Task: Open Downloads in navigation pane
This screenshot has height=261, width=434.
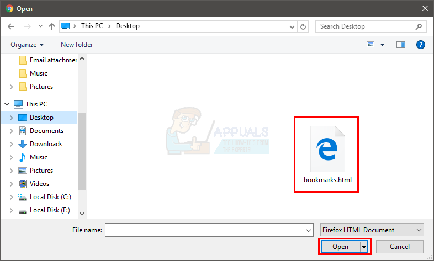Action: pos(40,144)
